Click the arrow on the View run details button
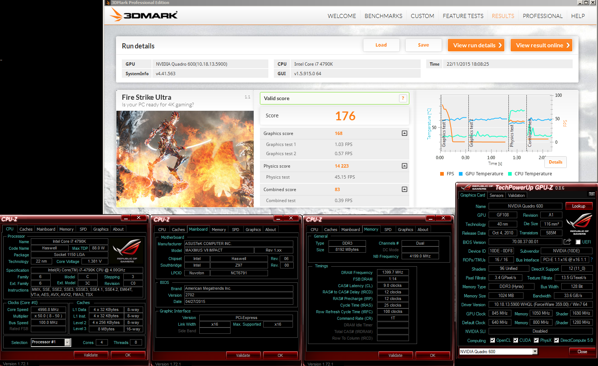 500,45
